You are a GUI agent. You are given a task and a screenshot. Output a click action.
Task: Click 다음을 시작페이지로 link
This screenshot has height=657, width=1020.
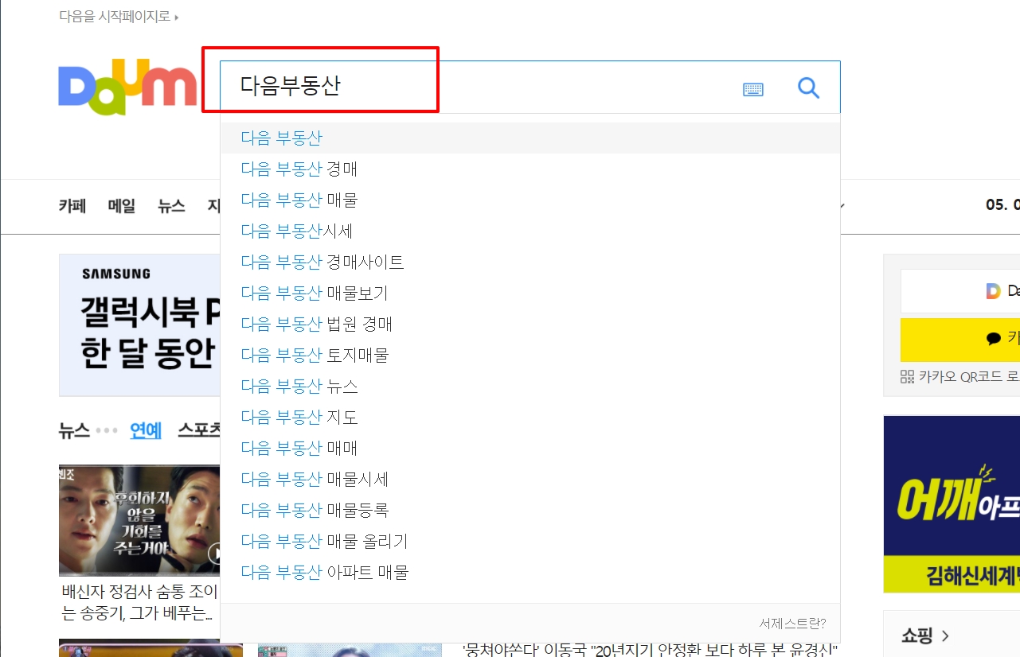[119, 16]
